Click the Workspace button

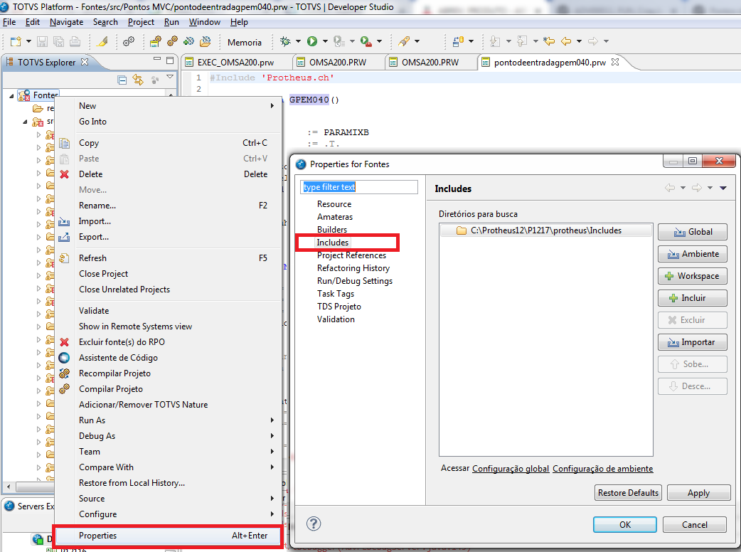coord(693,276)
